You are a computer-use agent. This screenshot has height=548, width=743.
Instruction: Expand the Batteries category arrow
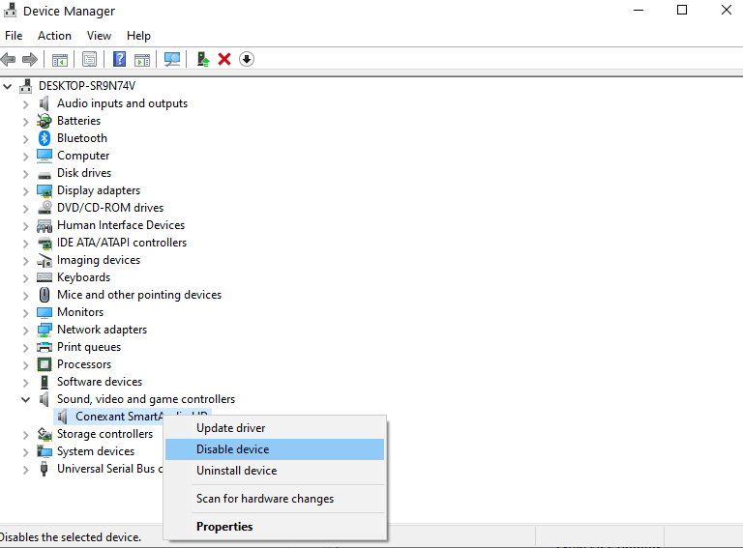click(x=25, y=122)
